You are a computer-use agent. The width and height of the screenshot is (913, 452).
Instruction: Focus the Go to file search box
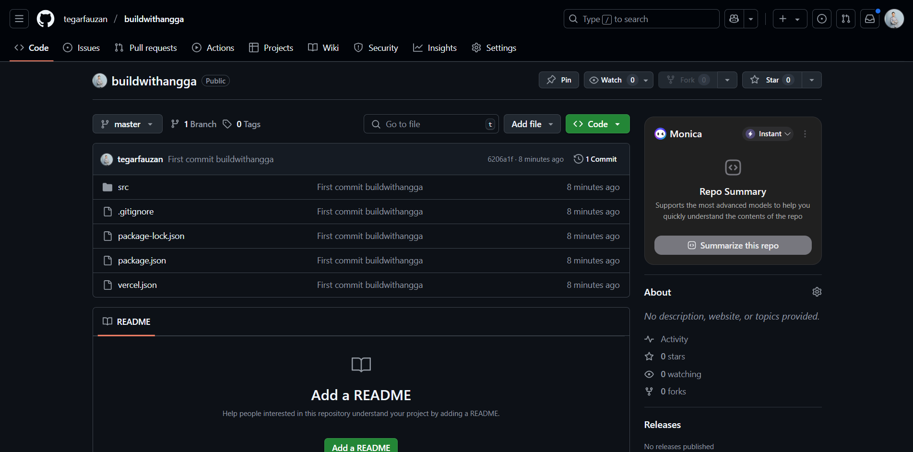pos(431,124)
